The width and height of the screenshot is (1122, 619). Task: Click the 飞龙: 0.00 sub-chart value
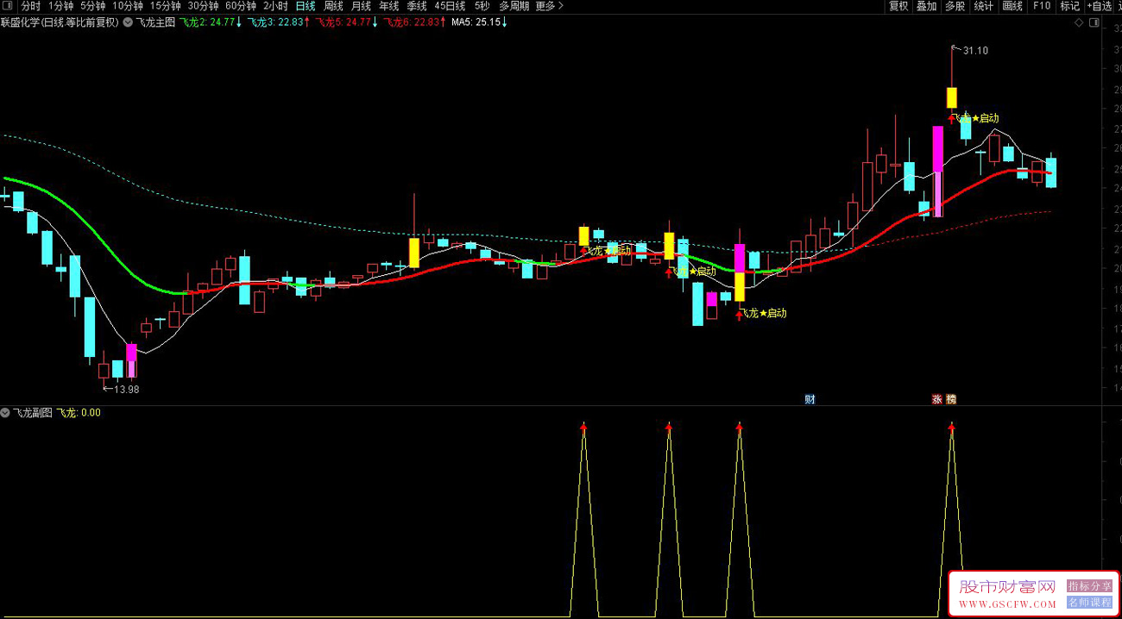(79, 413)
